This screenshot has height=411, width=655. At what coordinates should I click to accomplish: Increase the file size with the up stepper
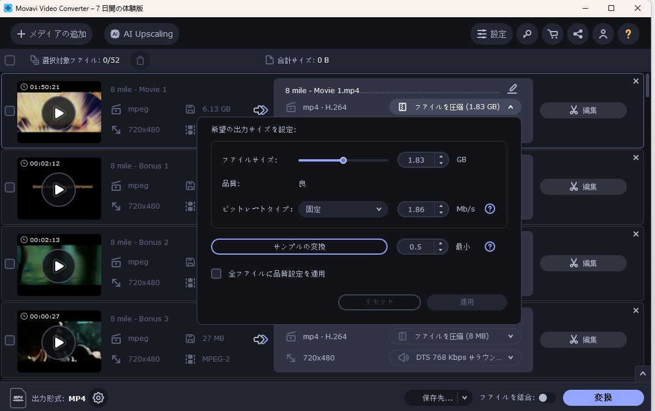441,156
